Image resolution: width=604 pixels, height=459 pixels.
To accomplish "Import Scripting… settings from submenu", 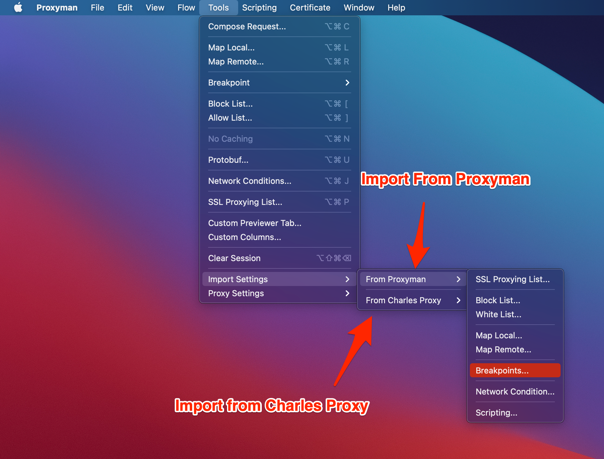I will click(515, 413).
